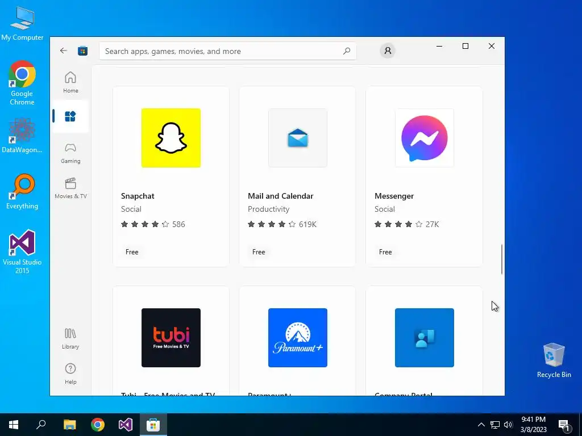Open the notification center icon
The width and height of the screenshot is (582, 436).
point(564,425)
